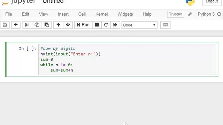Viewport: 223px width, 125px height.
Task: Click inside the code cell editor
Action: pyautogui.click(x=127, y=59)
